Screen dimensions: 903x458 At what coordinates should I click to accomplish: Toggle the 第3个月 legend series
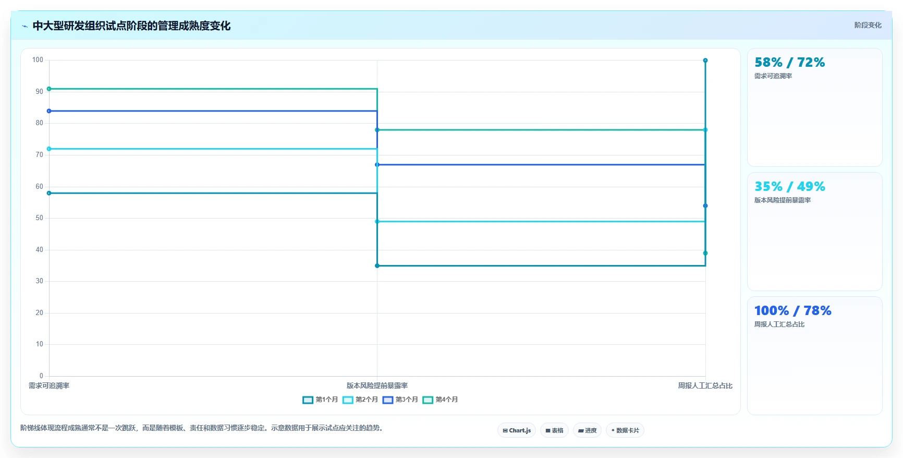click(400, 400)
